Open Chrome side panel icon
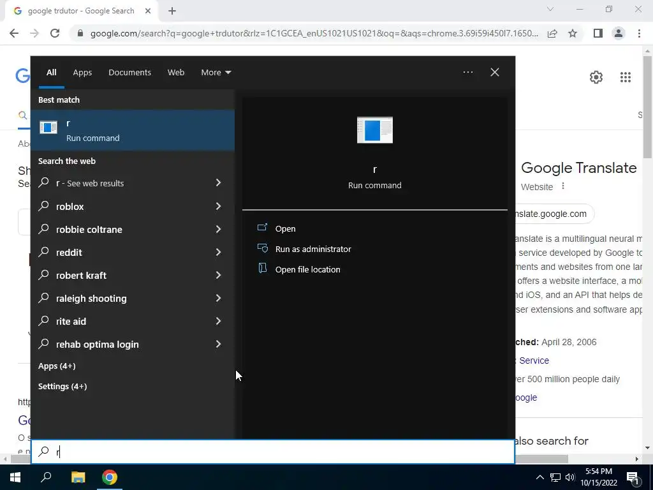 tap(598, 33)
